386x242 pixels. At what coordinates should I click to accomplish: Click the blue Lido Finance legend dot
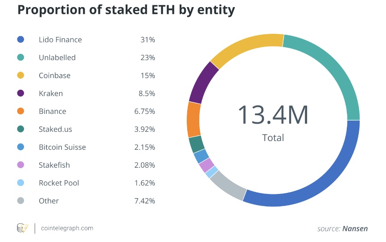tap(20, 40)
